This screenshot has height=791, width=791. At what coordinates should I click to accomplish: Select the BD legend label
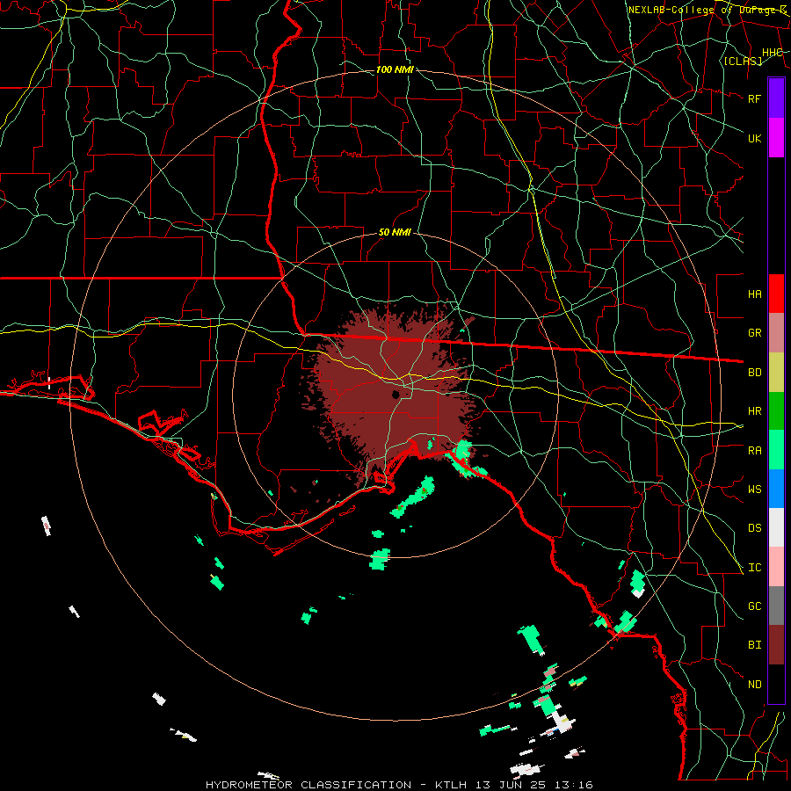pyautogui.click(x=755, y=373)
